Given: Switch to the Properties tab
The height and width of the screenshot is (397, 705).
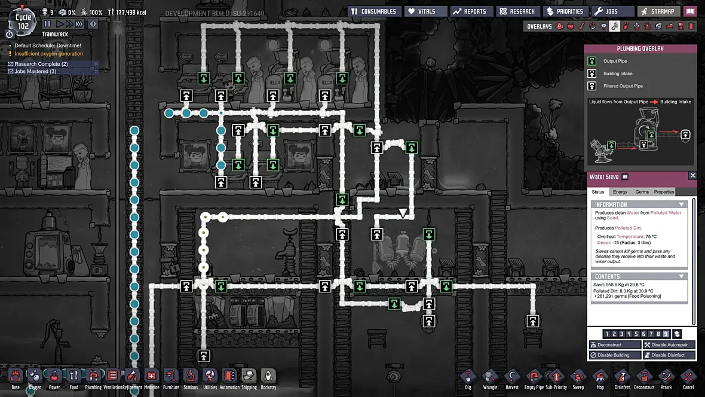Looking at the screenshot, I should point(664,192).
